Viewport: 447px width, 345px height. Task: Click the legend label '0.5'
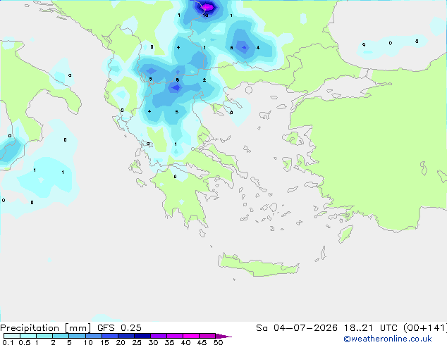coord(24,342)
